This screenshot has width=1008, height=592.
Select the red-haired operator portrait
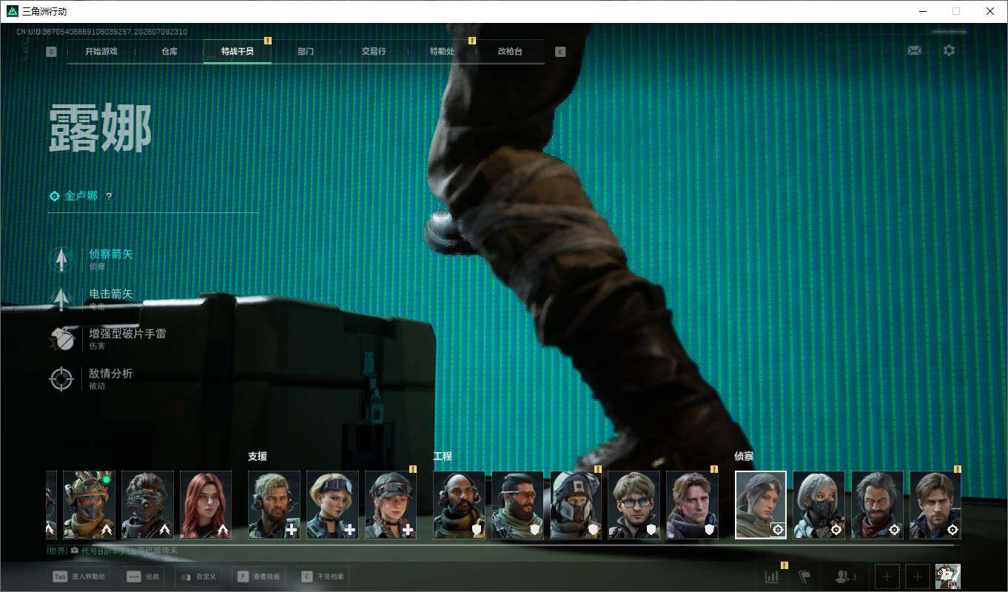click(206, 505)
